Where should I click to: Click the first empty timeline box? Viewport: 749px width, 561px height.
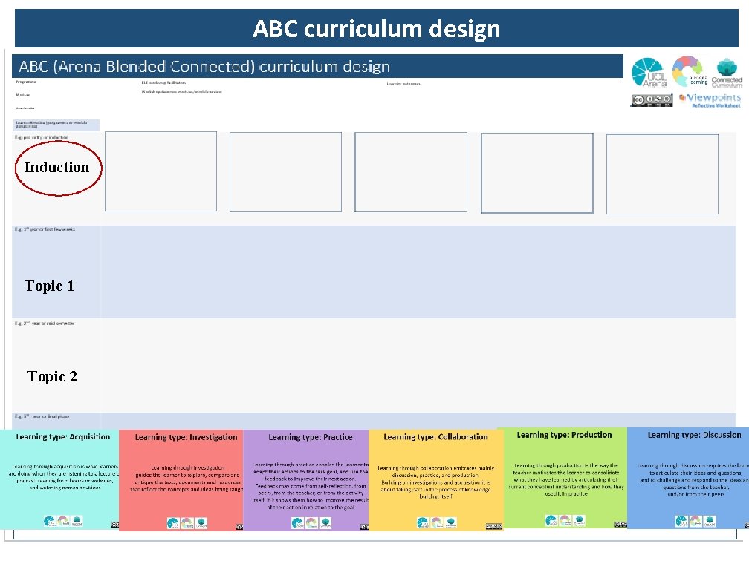160,171
